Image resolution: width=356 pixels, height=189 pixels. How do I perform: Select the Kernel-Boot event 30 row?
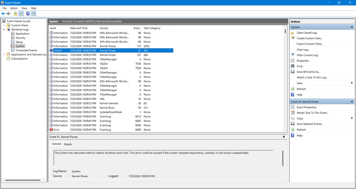(111, 108)
